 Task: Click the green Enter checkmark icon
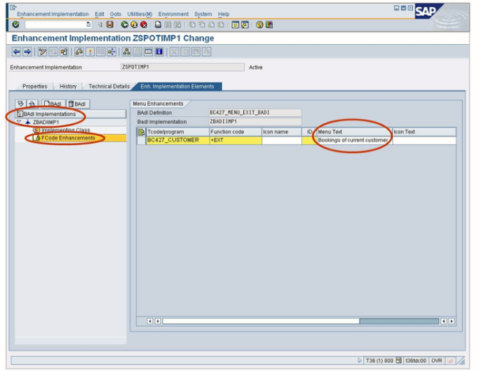point(16,24)
